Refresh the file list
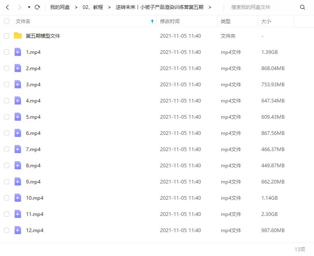314x256 pixels. click(x=37, y=7)
